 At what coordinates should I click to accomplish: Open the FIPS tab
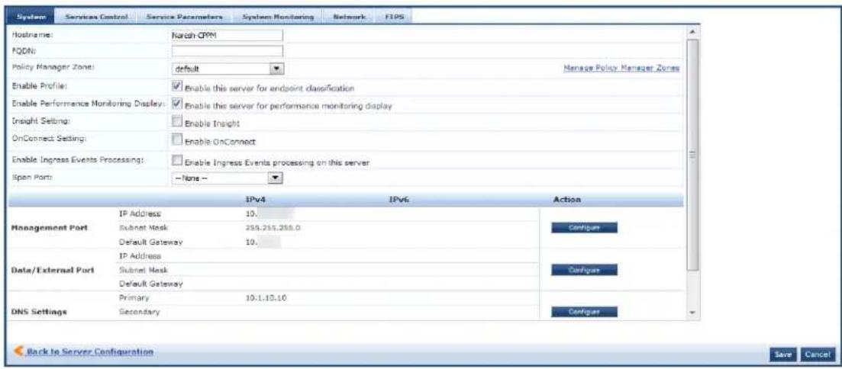point(394,17)
